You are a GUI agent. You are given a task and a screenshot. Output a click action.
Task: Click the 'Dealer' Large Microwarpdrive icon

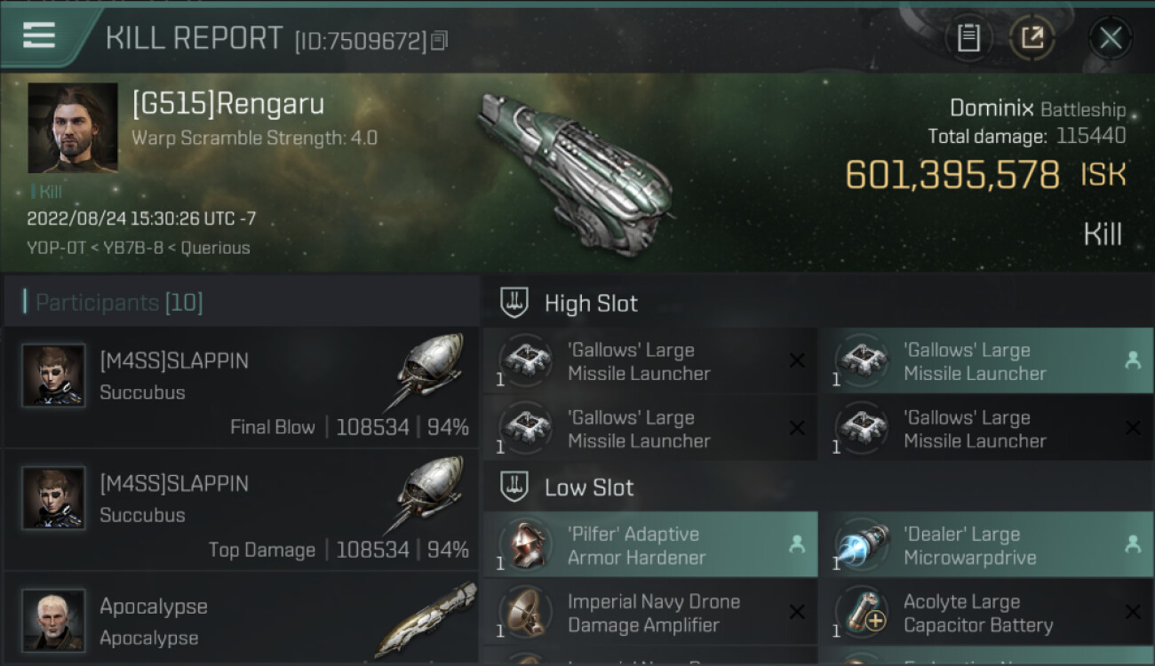(x=862, y=545)
